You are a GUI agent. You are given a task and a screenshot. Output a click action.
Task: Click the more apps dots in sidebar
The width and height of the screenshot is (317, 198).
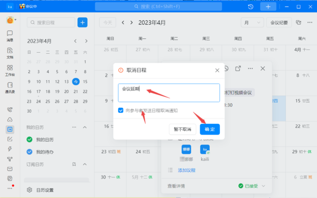coord(10,189)
